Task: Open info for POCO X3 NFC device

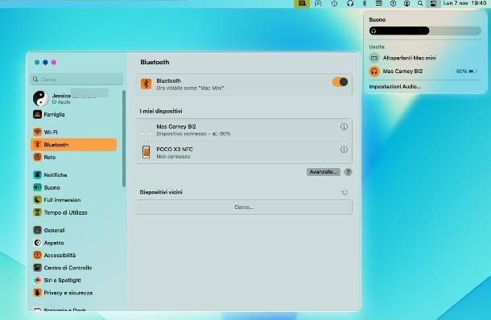Action: point(344,150)
